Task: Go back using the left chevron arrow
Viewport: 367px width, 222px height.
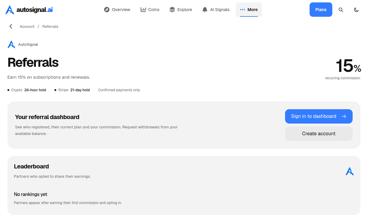Action: click(x=11, y=26)
